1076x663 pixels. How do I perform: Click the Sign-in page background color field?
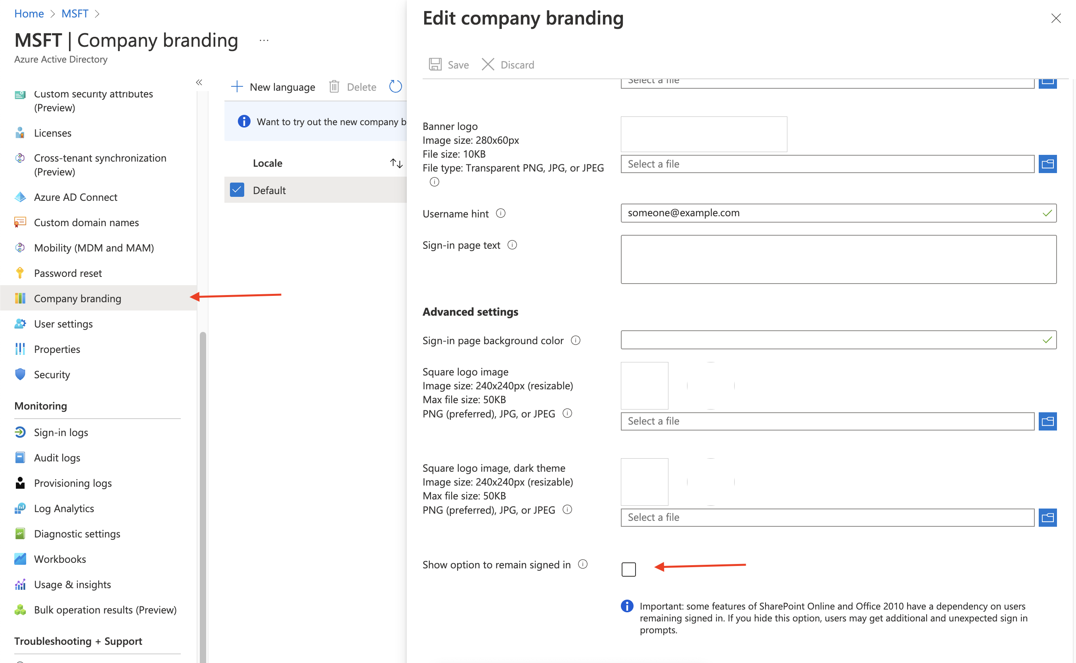point(829,340)
